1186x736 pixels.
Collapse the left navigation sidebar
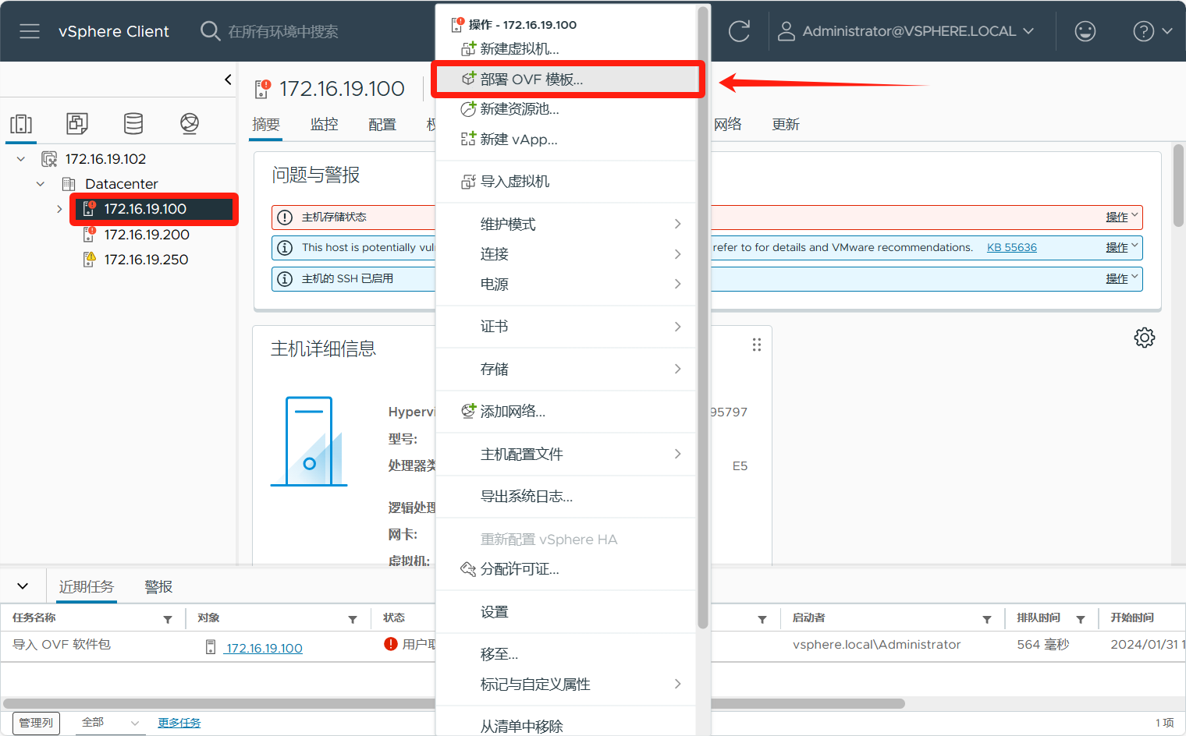pyautogui.click(x=228, y=80)
